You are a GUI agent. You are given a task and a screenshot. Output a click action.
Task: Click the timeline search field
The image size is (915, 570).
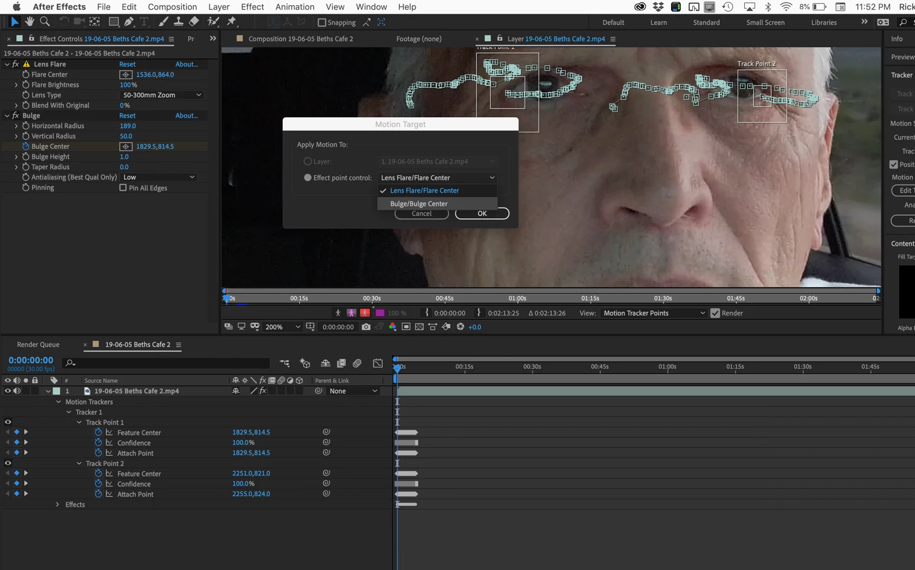point(166,363)
